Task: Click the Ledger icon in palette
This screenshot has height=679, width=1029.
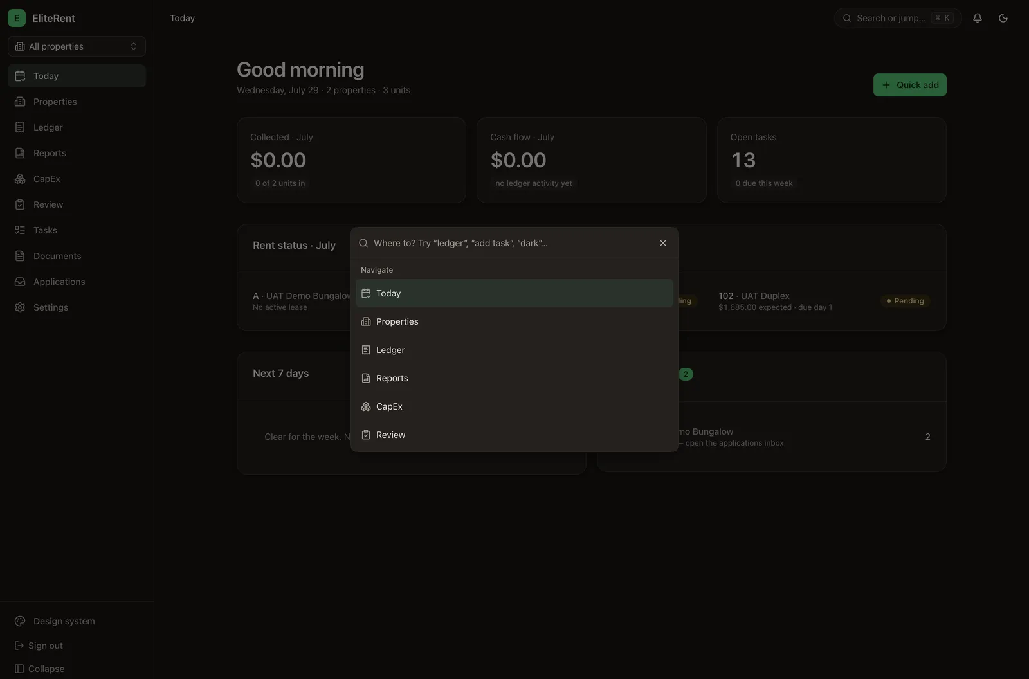Action: coord(366,350)
